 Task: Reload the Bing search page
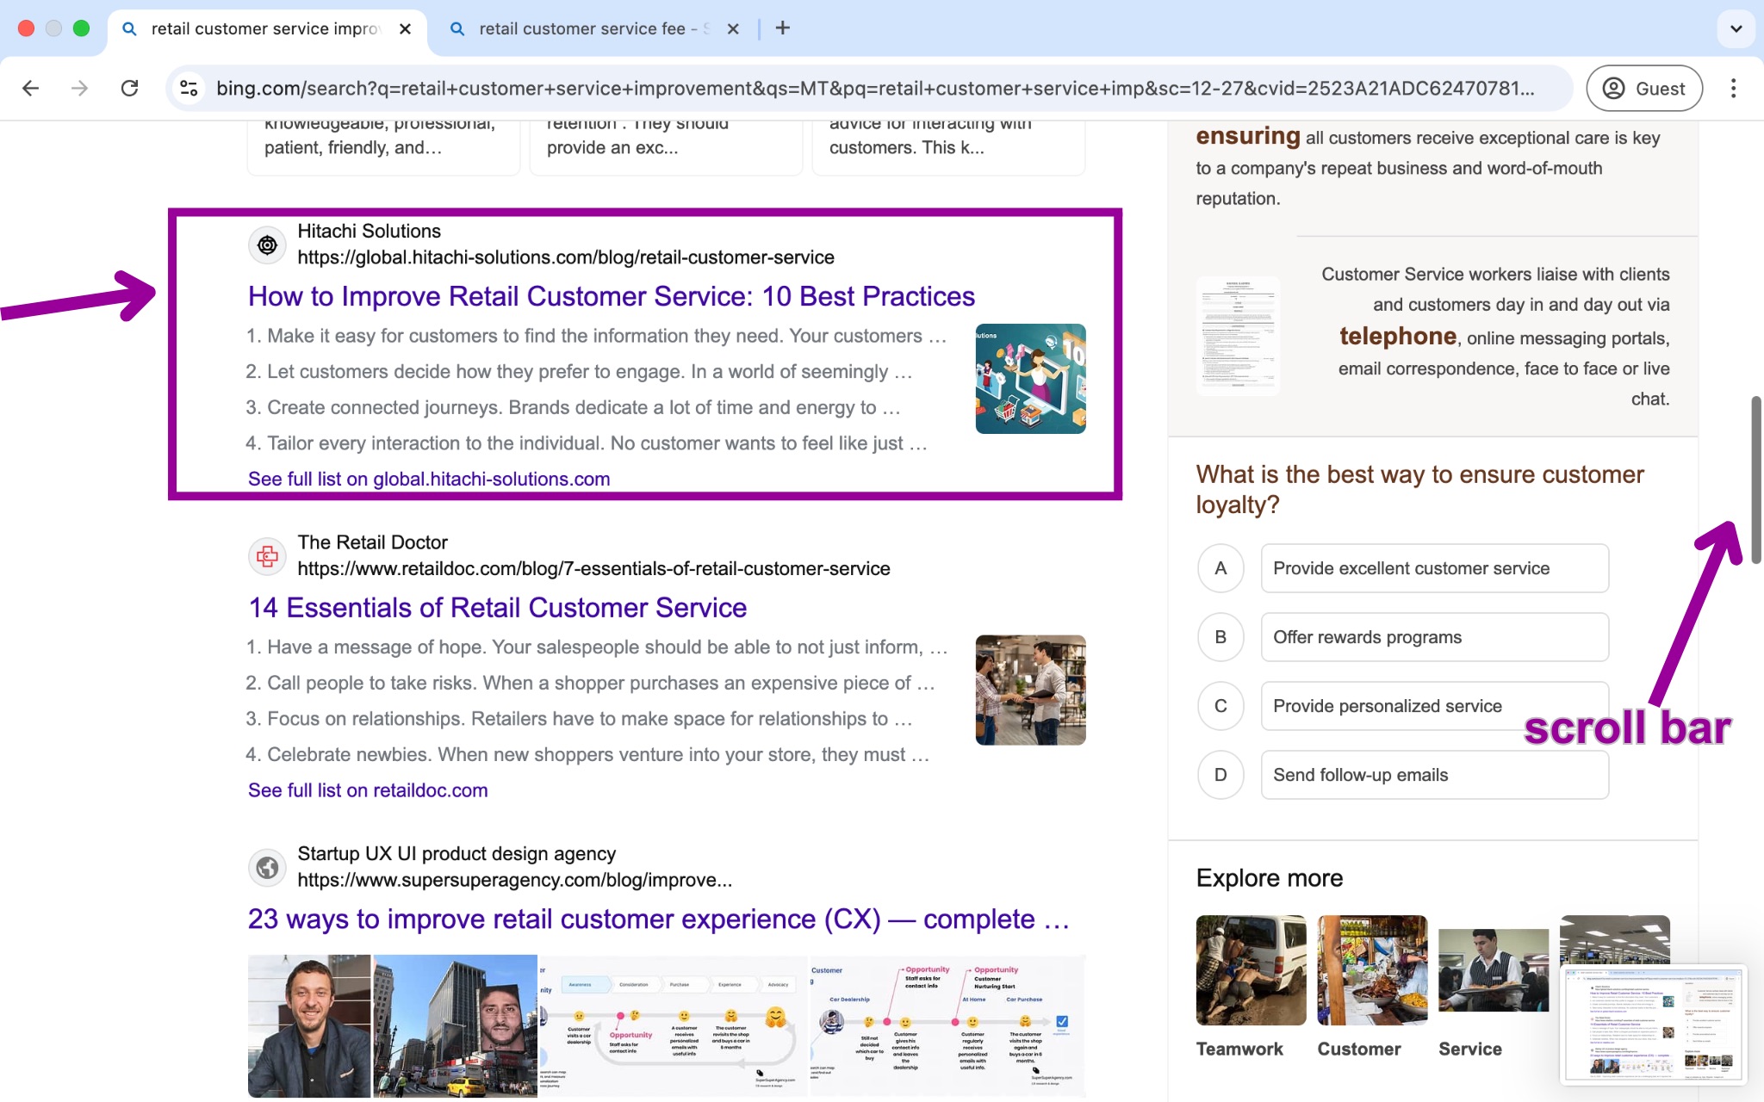point(129,88)
